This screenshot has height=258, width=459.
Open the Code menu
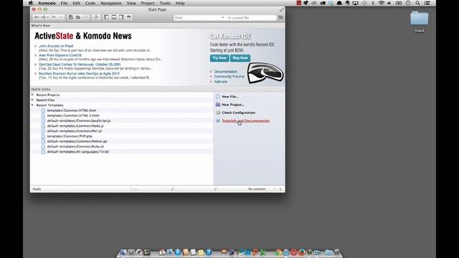[90, 3]
